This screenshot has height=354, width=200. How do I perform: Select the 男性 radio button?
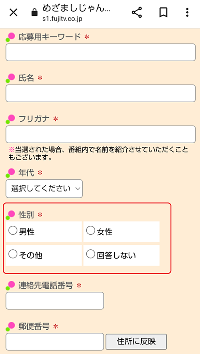point(13,231)
